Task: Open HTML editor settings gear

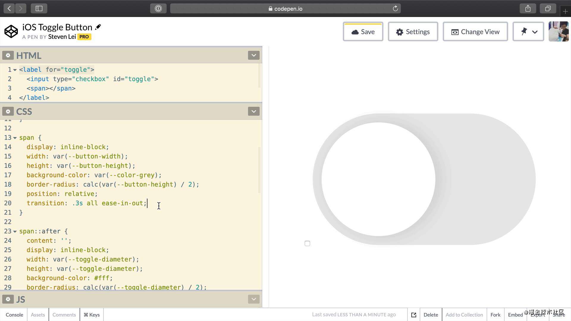Action: 8,55
